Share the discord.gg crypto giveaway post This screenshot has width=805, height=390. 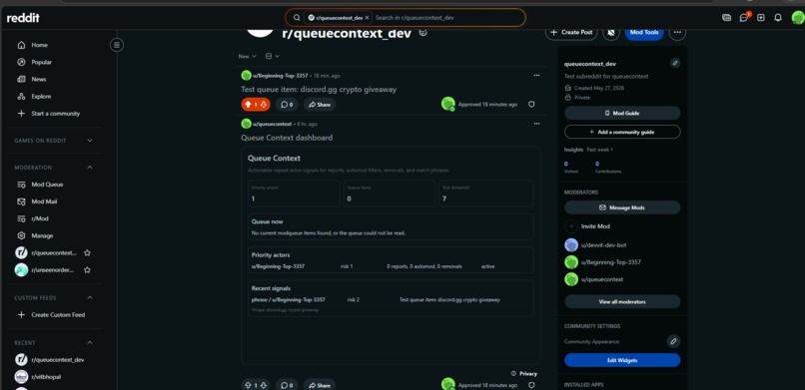(x=320, y=105)
